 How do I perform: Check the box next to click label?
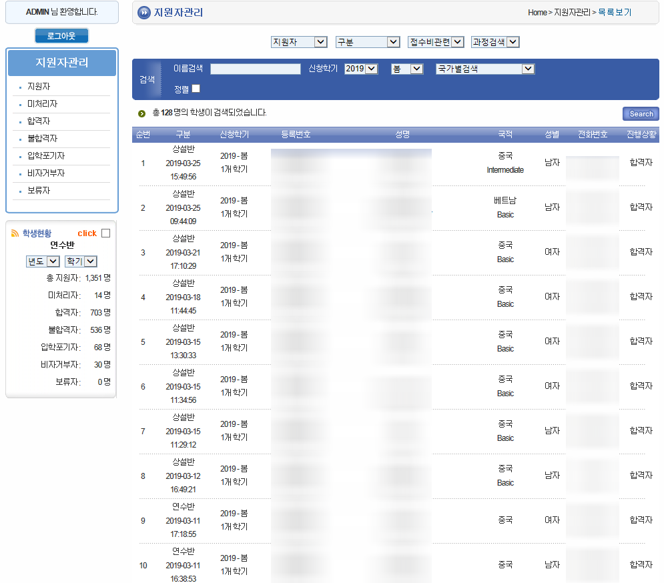point(105,233)
